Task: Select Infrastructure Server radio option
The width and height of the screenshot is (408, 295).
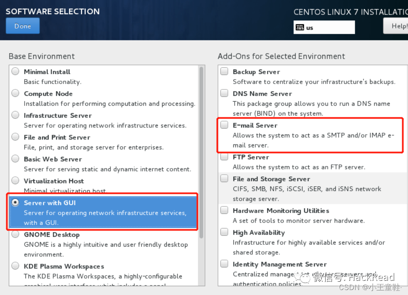Action: 15,115
